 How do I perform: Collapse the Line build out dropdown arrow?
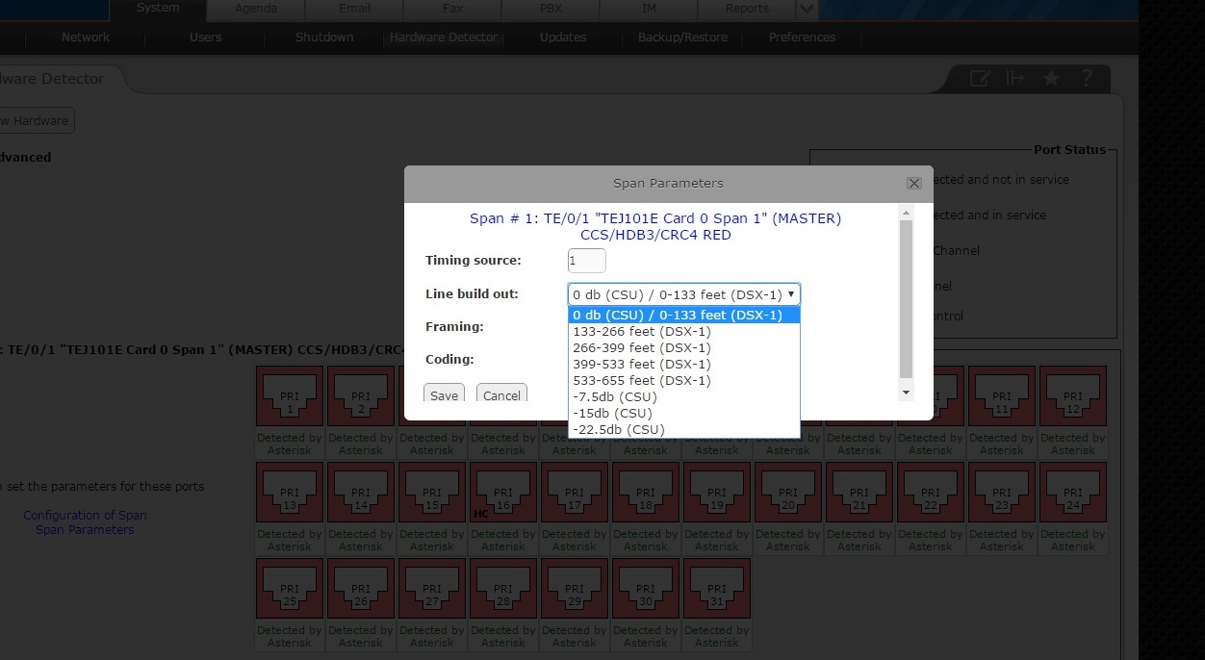click(791, 294)
